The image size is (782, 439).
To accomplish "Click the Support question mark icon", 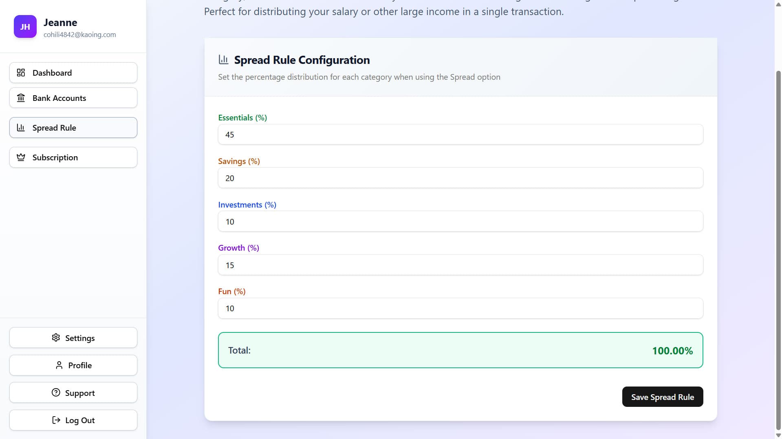I will [56, 392].
